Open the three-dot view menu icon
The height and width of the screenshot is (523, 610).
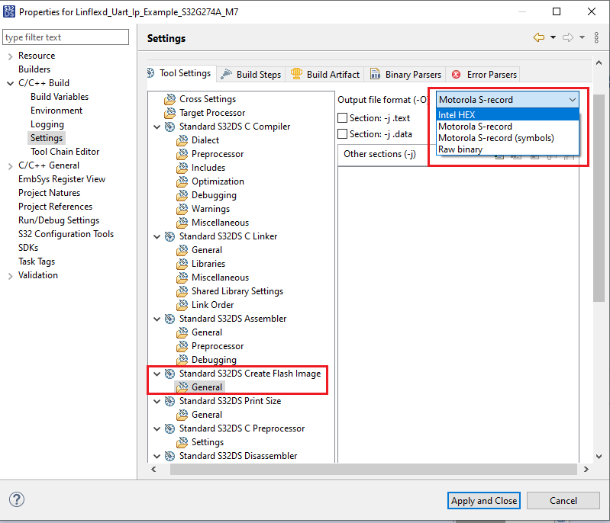click(x=596, y=37)
